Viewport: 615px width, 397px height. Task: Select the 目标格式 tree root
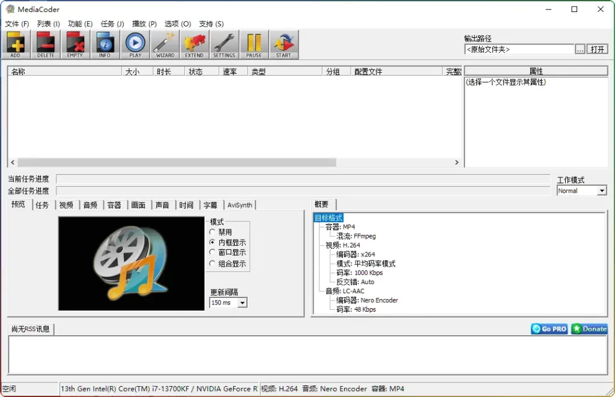click(x=329, y=218)
